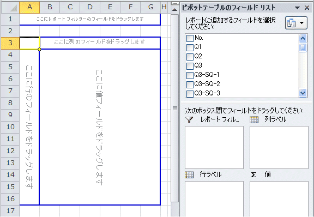Viewport: 314px width, 217px height.
Task: Tick the Q3-SQ-2 field checkbox
Action: coord(190,85)
